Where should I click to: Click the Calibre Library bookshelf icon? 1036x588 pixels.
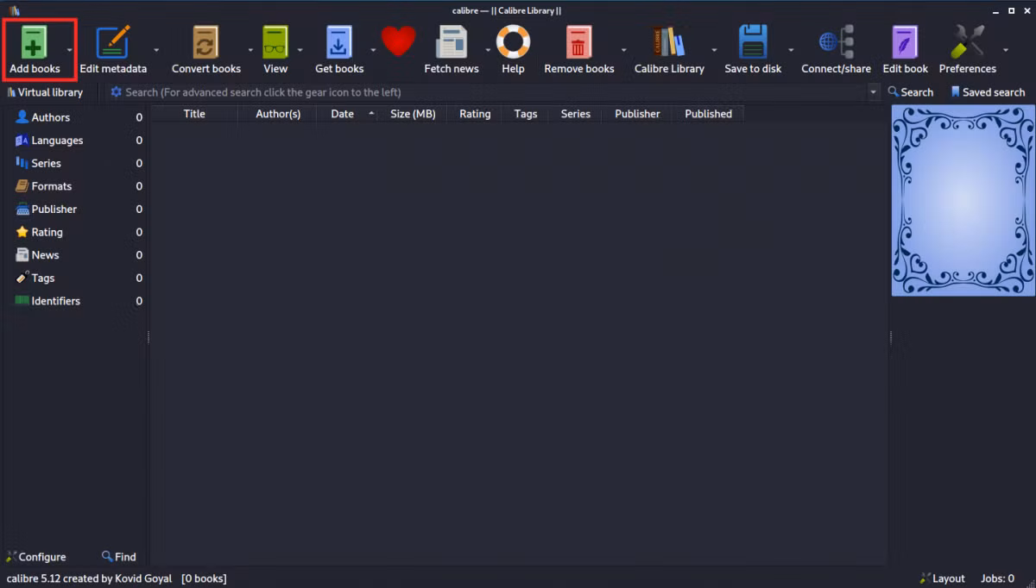pos(669,41)
